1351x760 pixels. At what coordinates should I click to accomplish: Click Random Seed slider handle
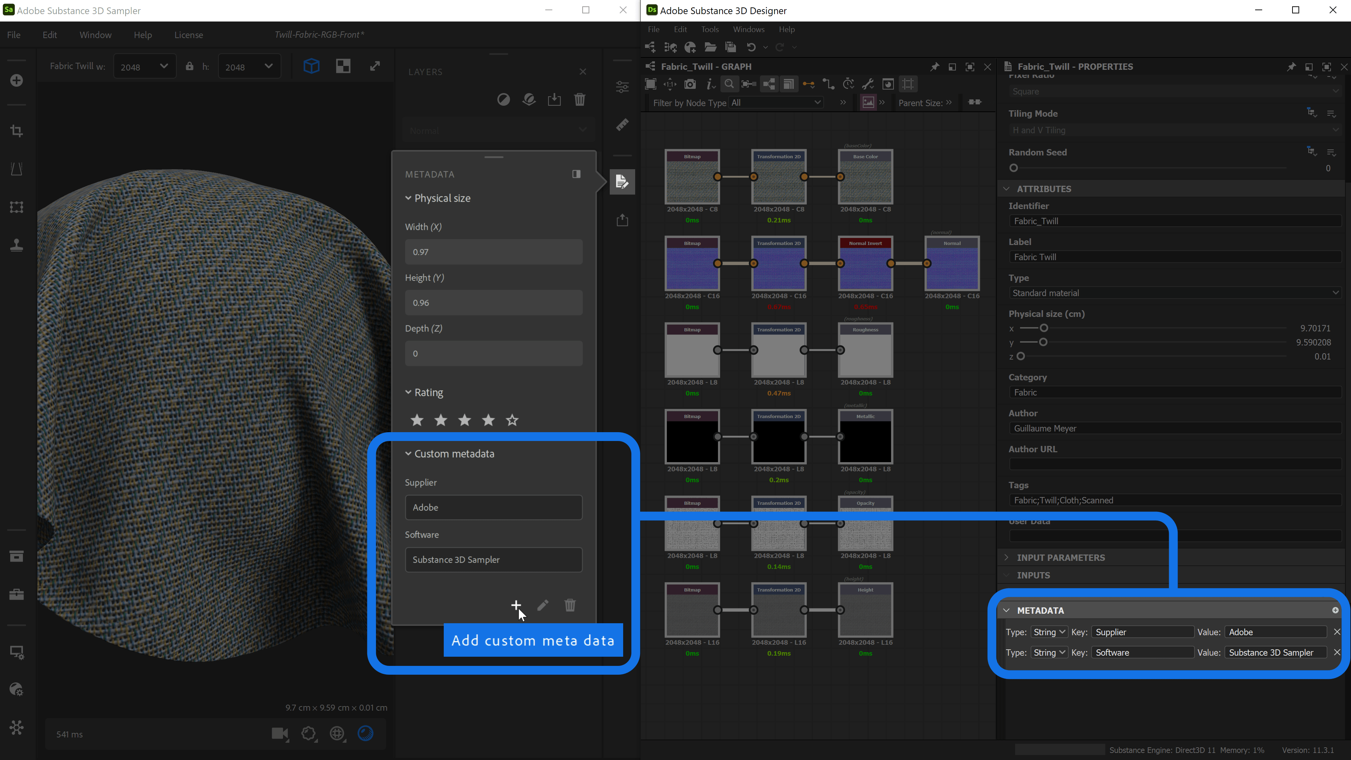1013,168
